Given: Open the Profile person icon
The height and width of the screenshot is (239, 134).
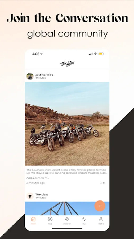Looking at the screenshot, I should 101,219.
